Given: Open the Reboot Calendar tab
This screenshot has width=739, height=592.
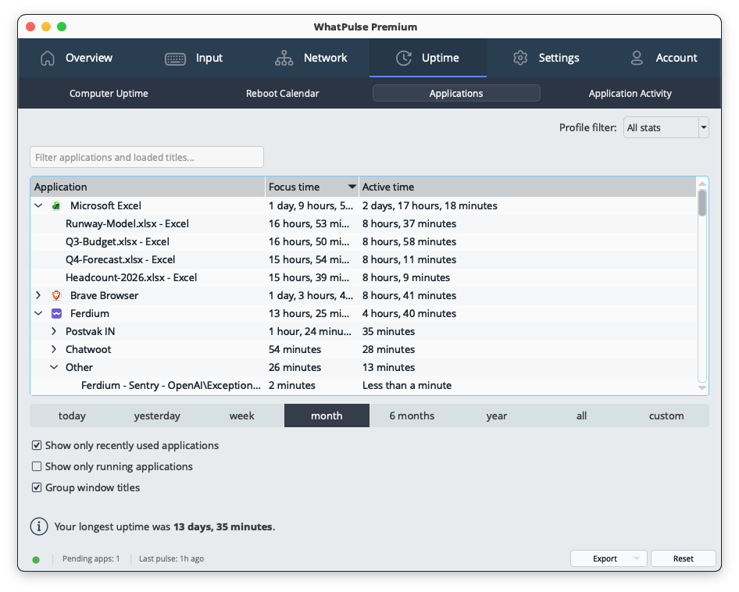Looking at the screenshot, I should coord(282,93).
